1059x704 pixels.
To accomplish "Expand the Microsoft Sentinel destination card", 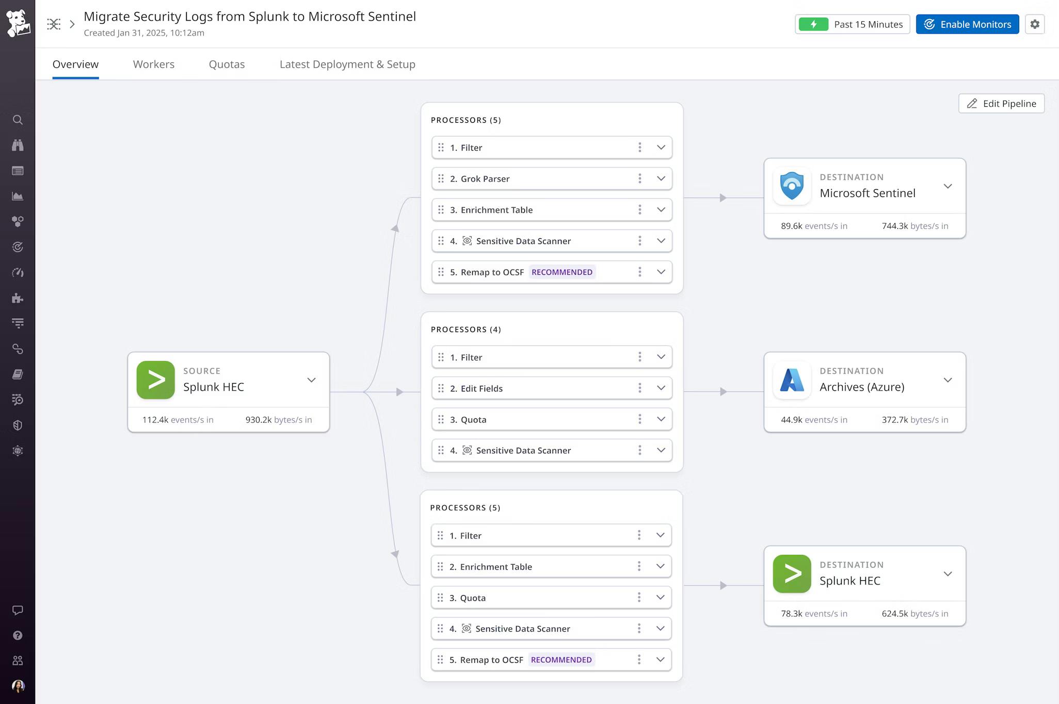I will (948, 186).
